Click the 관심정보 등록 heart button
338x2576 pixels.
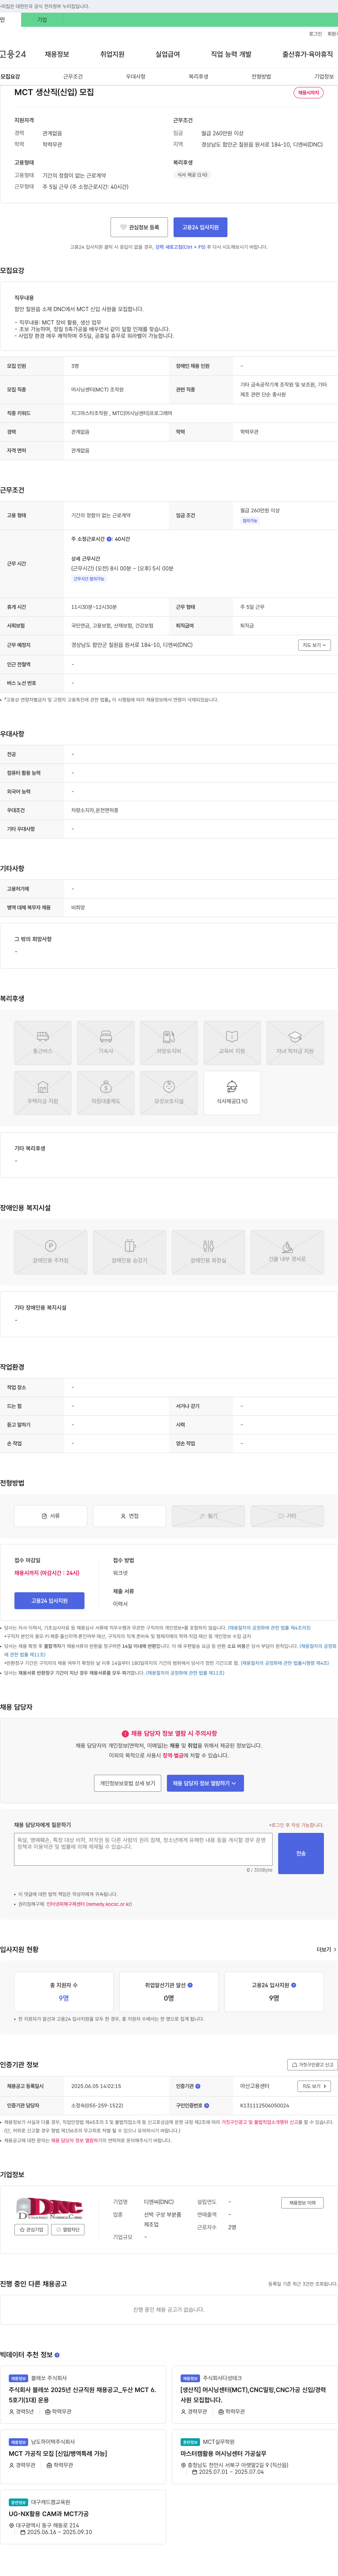click(x=139, y=227)
